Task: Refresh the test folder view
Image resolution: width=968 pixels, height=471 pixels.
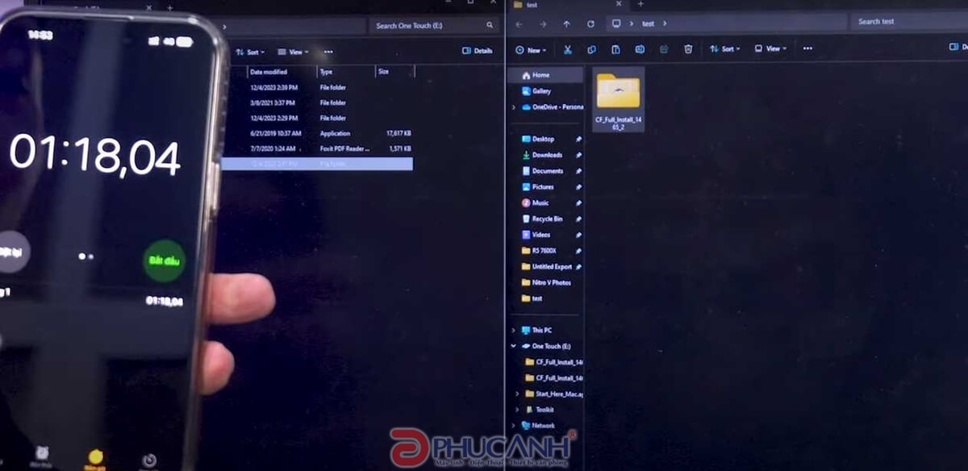Action: pyautogui.click(x=590, y=23)
